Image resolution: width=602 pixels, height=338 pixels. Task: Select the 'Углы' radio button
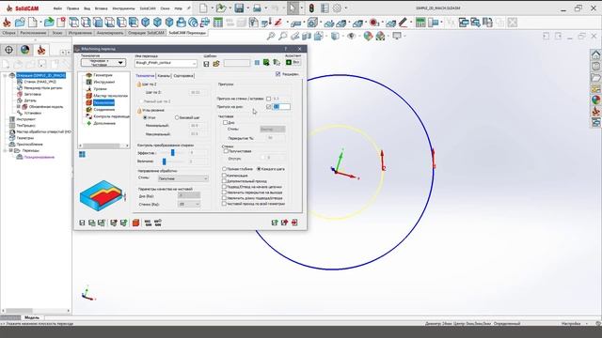[x=145, y=117]
